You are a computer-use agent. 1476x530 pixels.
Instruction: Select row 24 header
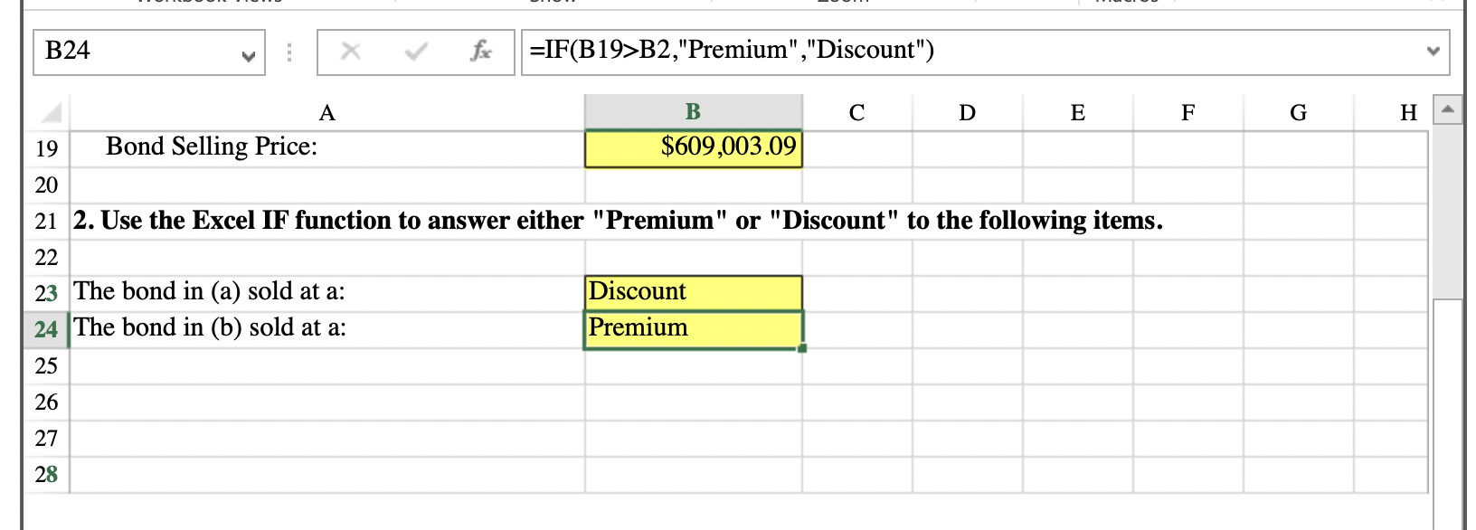(46, 329)
